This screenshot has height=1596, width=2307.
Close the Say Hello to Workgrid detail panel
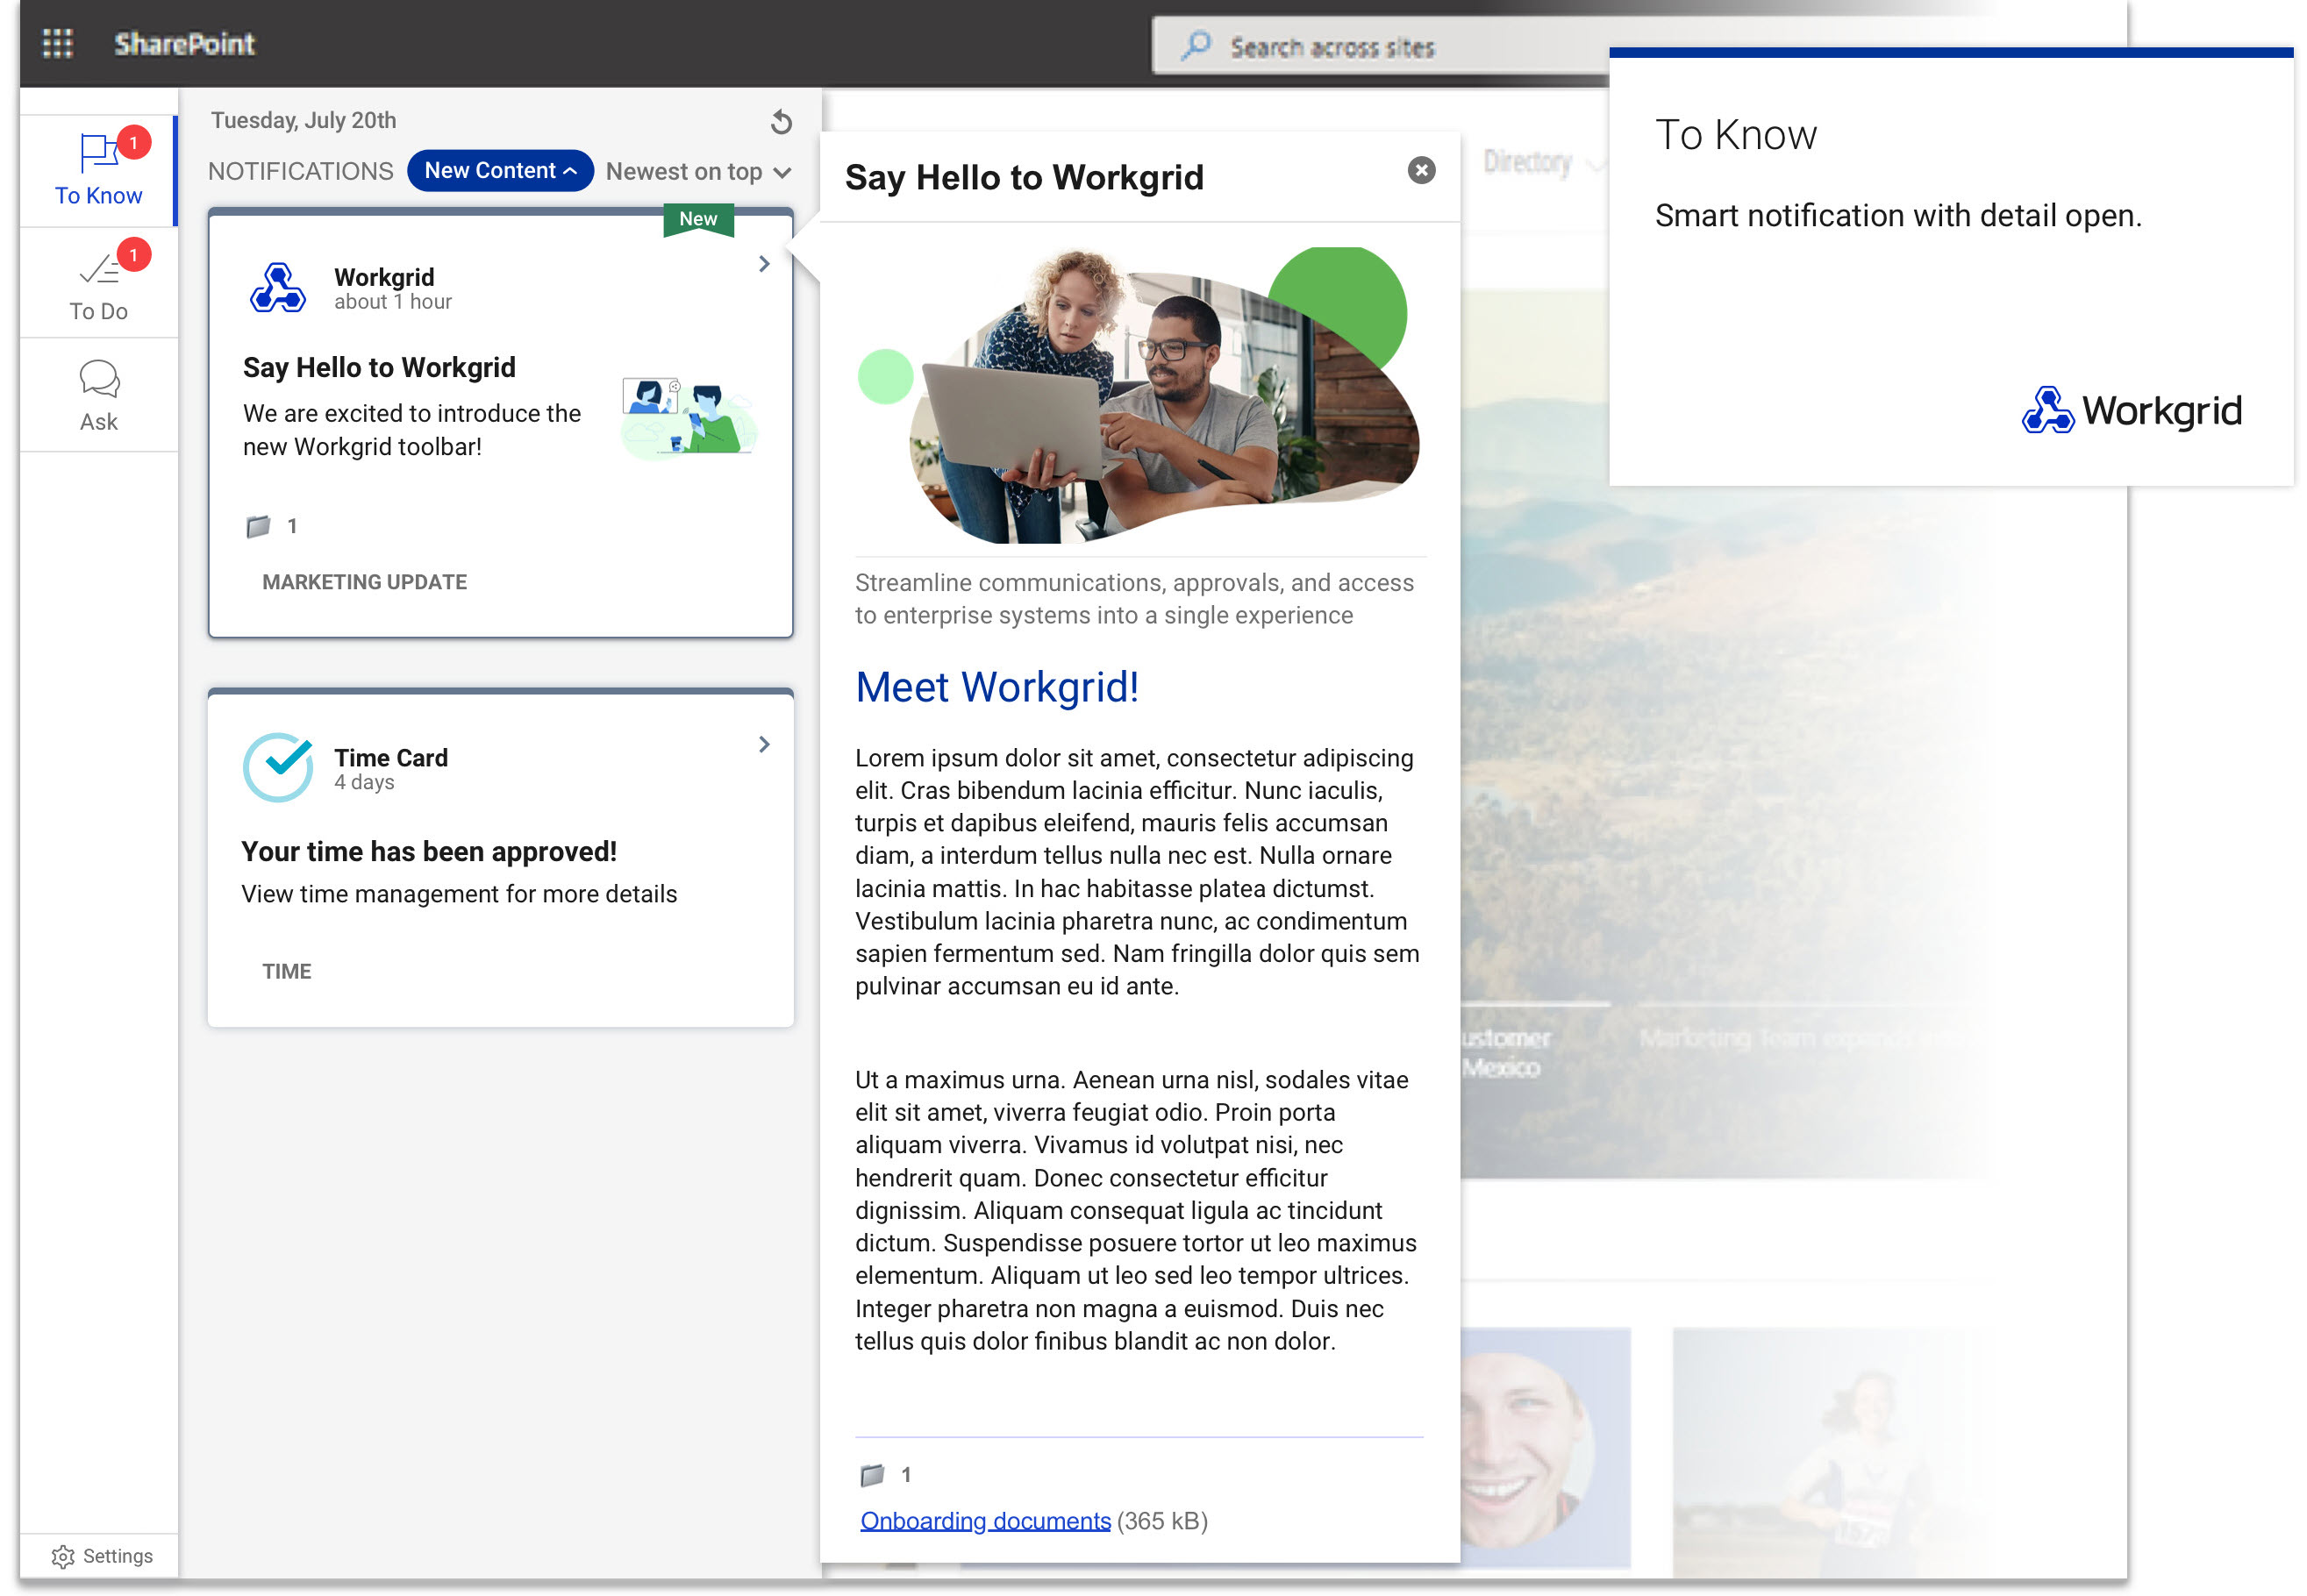[x=1420, y=170]
